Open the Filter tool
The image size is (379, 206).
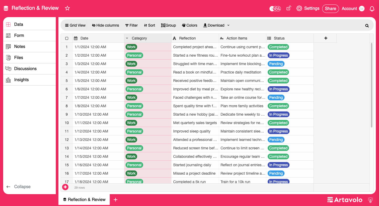[x=131, y=25]
